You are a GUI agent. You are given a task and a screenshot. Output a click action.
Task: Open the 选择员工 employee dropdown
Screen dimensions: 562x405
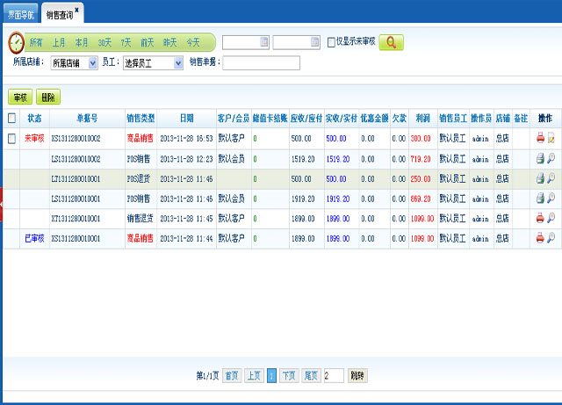click(x=153, y=63)
